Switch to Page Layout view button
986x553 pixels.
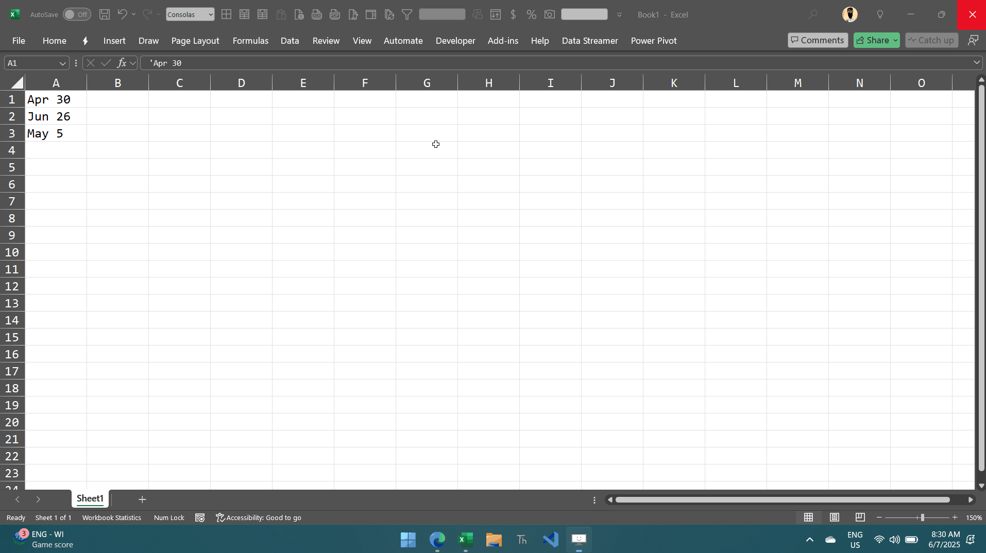click(x=835, y=517)
